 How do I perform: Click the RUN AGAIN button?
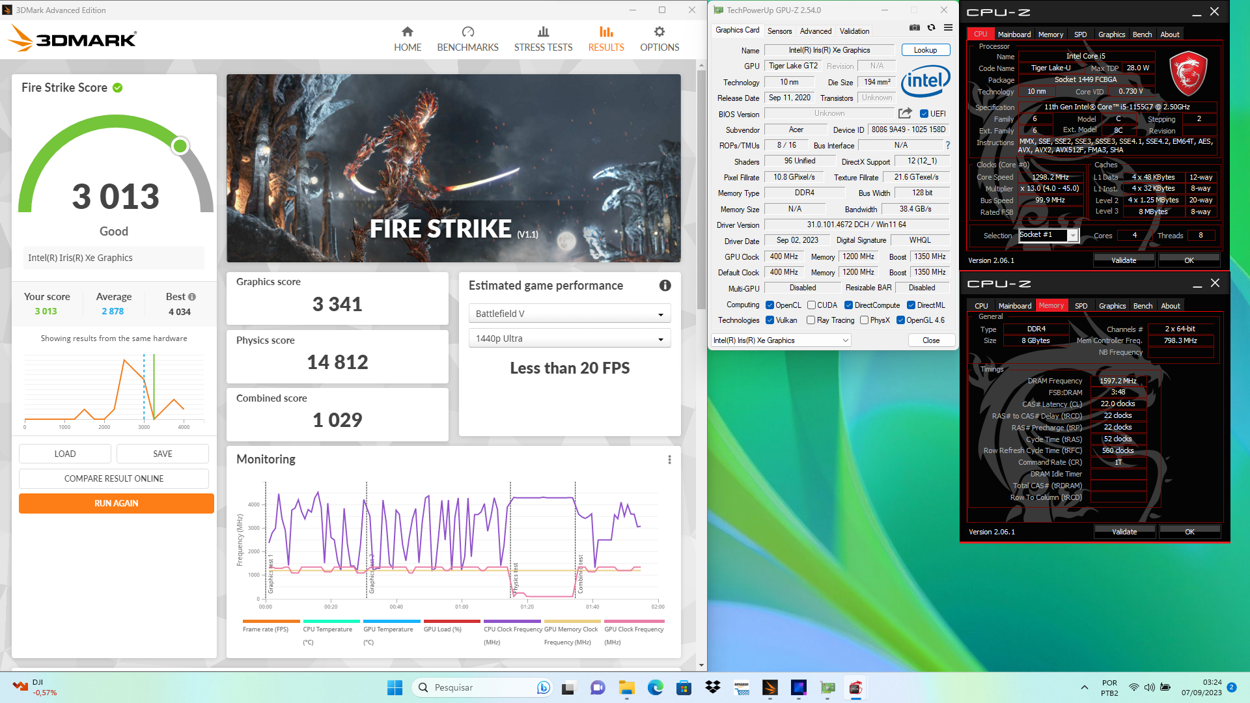tap(116, 503)
